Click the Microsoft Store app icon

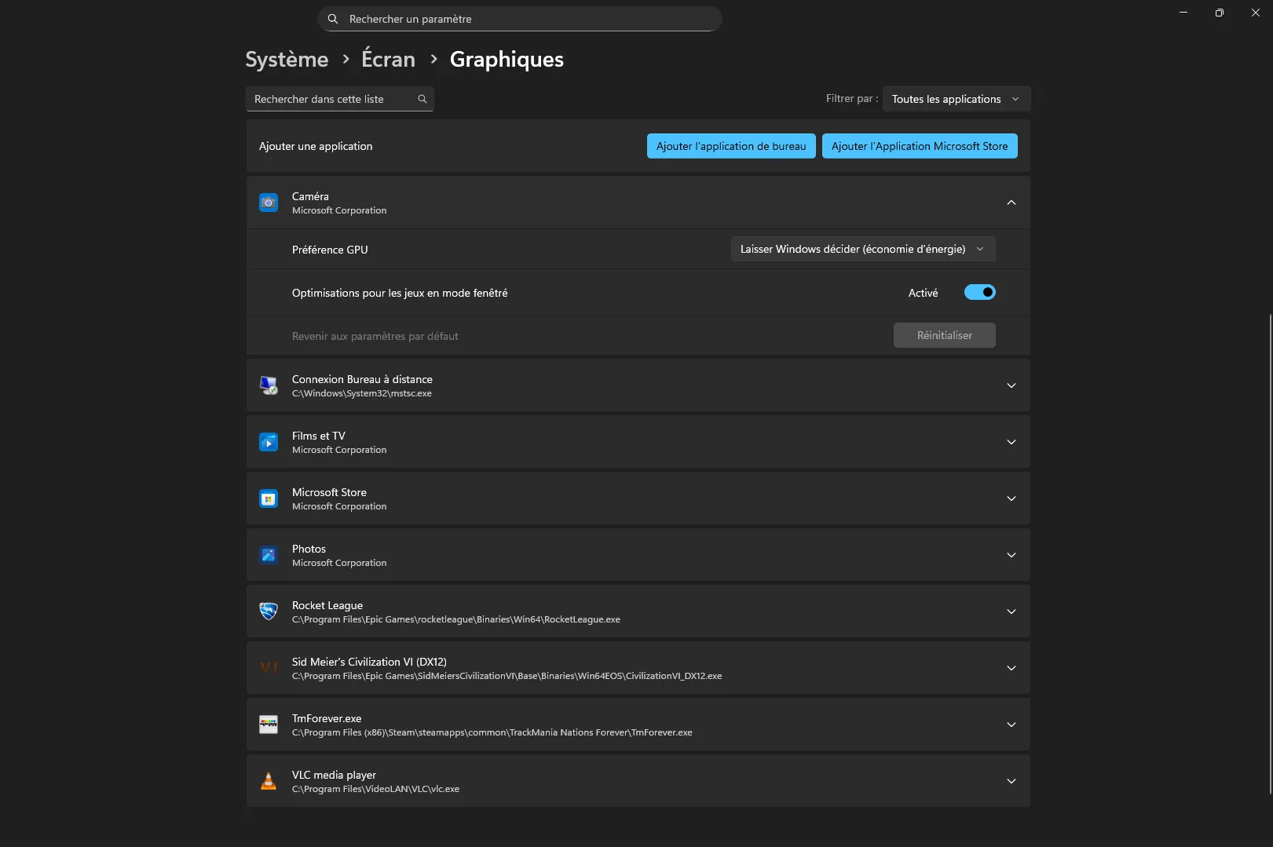click(269, 498)
